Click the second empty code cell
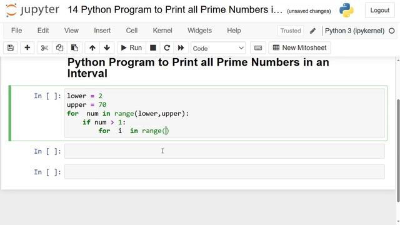Image resolution: width=400 pixels, height=225 pixels. 224,151
